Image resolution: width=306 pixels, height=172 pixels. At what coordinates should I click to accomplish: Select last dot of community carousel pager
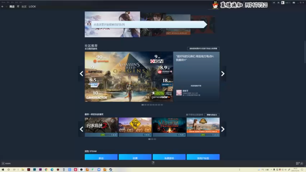[x=162, y=105]
